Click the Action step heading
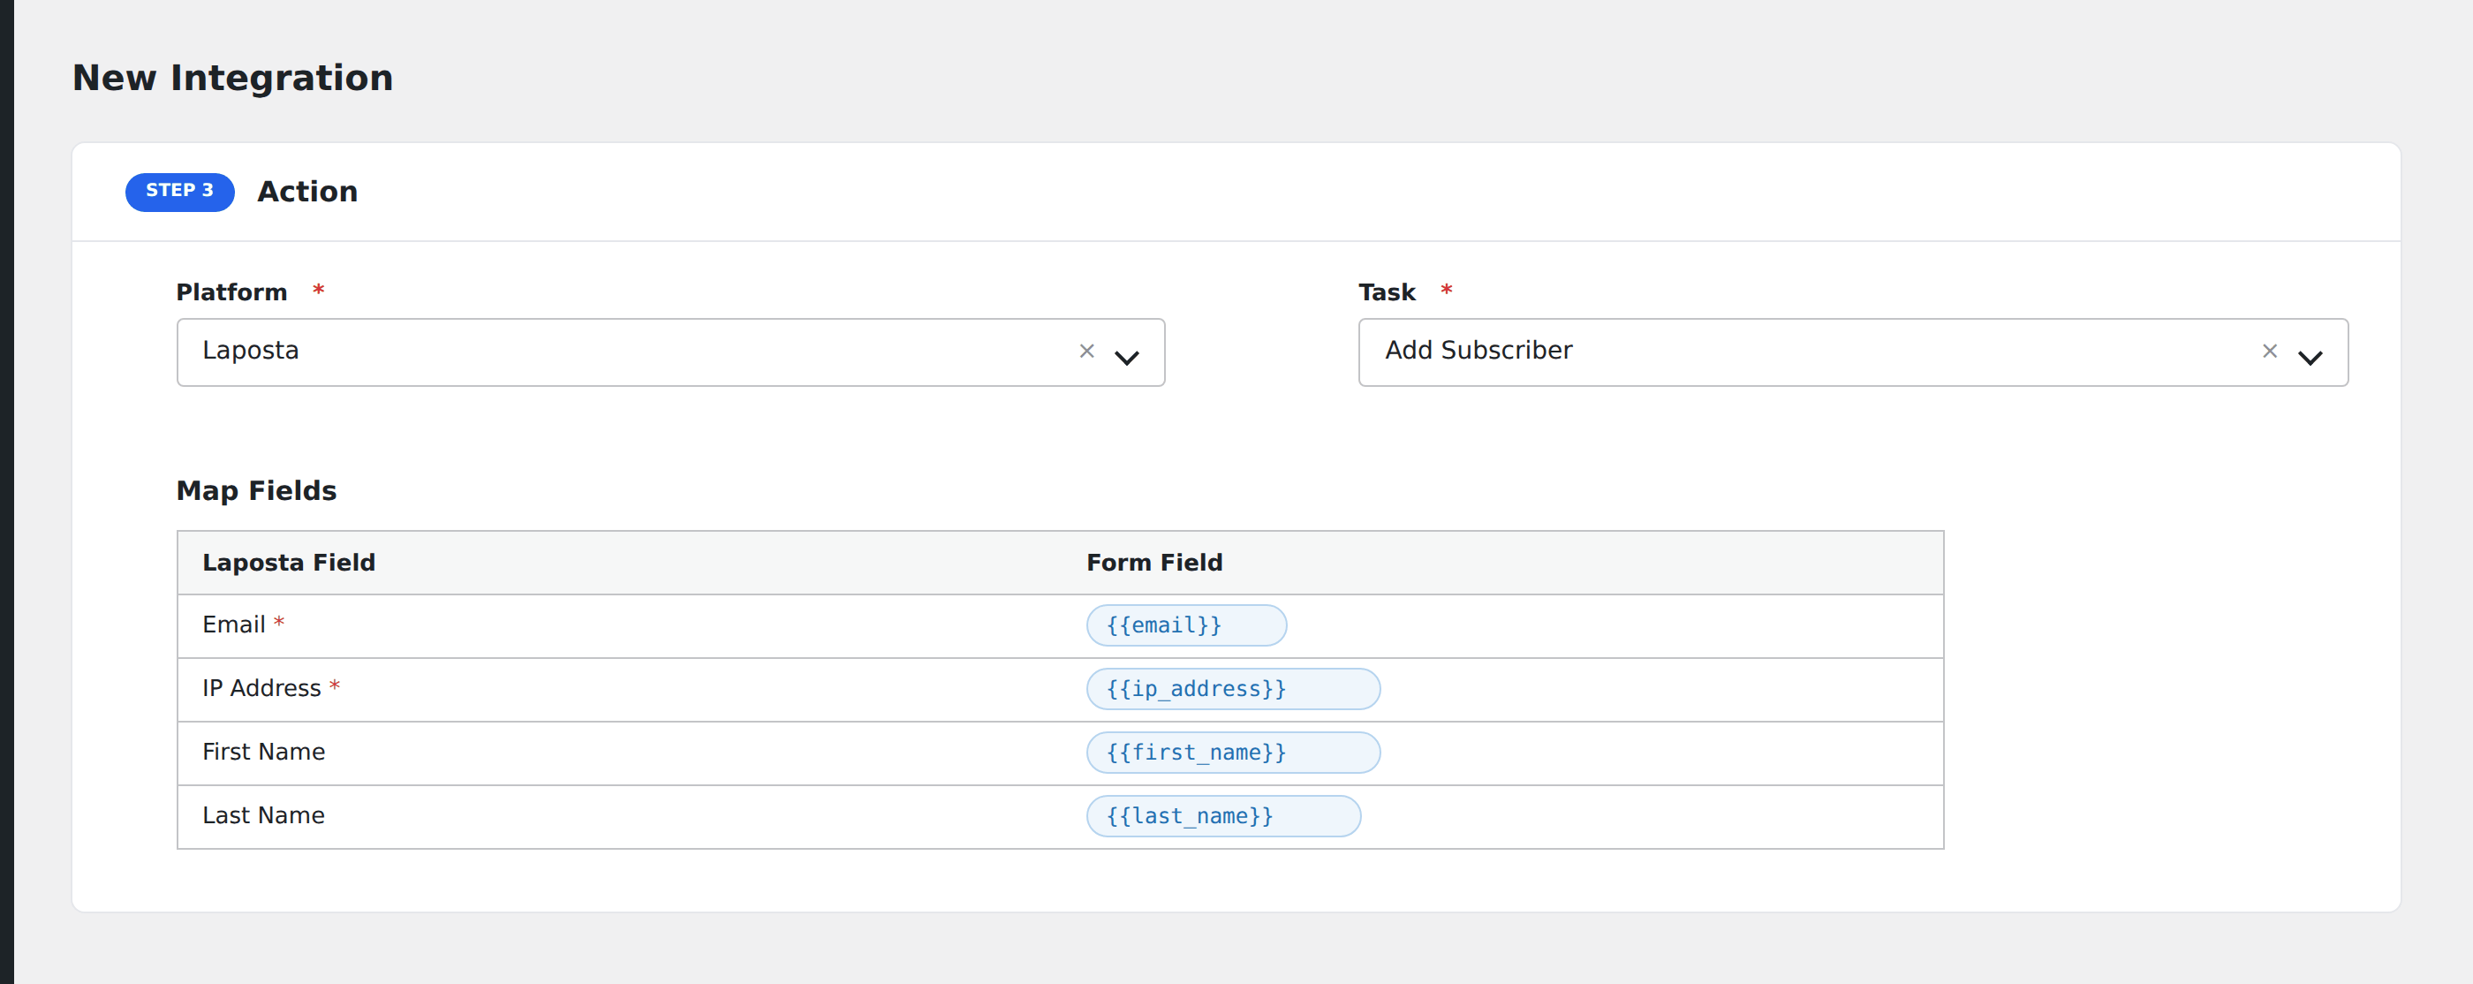The width and height of the screenshot is (2473, 984). coord(307,192)
